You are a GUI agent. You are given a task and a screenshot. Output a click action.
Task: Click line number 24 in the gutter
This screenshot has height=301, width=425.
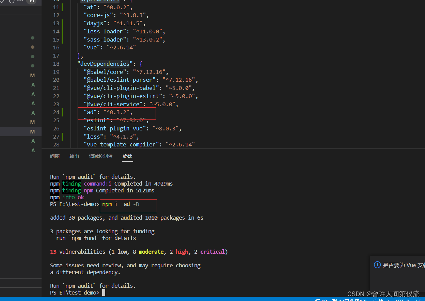pyautogui.click(x=56, y=112)
